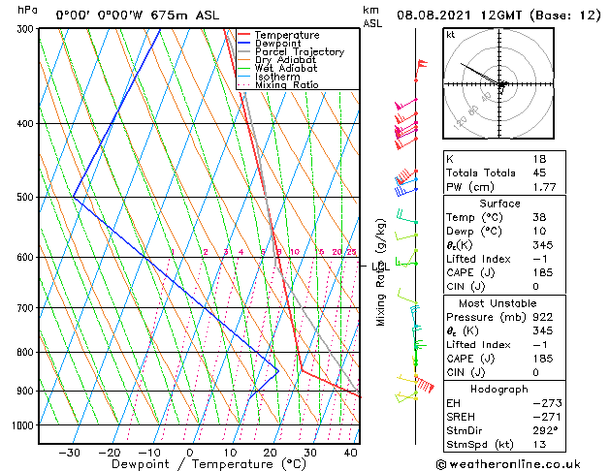This screenshot has height=471, width=610.
Task: Click the EH value -273
Action: click(x=547, y=403)
